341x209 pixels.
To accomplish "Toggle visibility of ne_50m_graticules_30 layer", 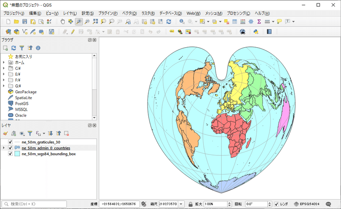I will pyautogui.click(x=10, y=142).
